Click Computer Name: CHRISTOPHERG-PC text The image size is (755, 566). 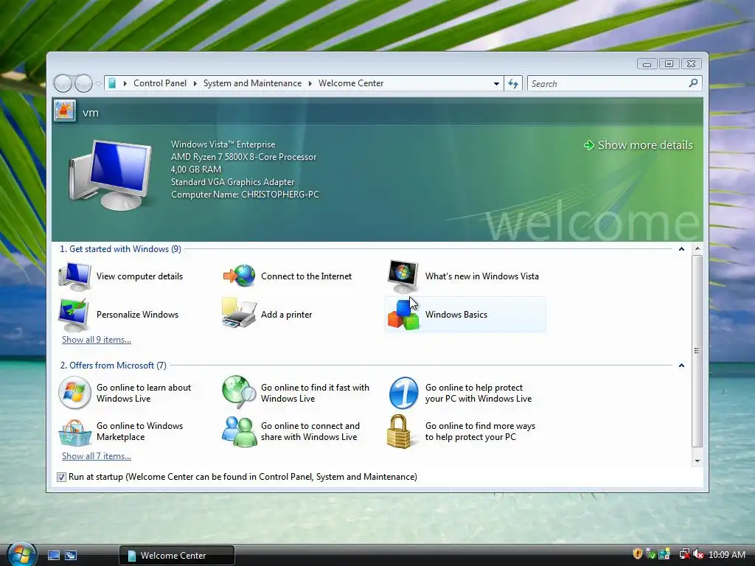tap(245, 195)
